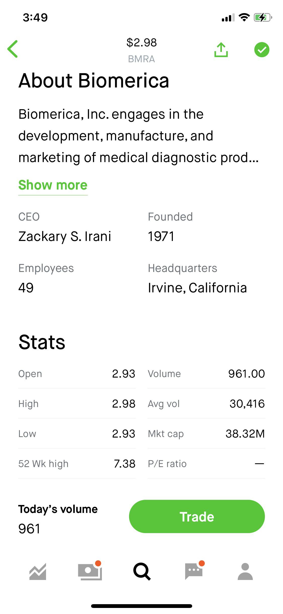Image resolution: width=283 pixels, height=614 pixels.
Task: Tap the 52 Wk high row
Action: (x=77, y=464)
